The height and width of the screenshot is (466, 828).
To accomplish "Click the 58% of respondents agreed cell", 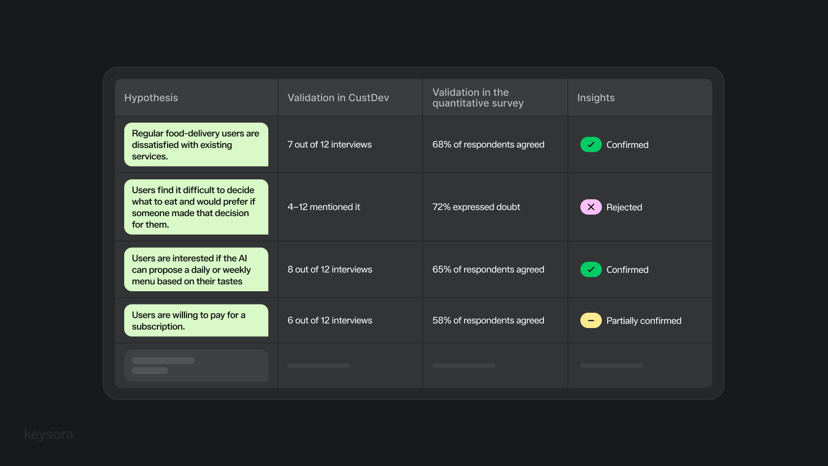I will (x=488, y=320).
